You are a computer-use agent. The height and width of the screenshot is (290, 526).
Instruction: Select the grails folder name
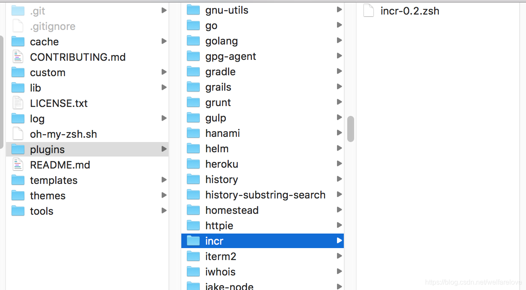pos(218,87)
